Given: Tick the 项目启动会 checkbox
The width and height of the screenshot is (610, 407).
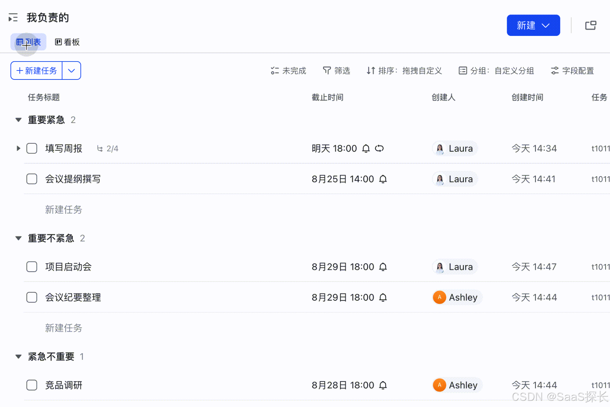Looking at the screenshot, I should tap(32, 267).
